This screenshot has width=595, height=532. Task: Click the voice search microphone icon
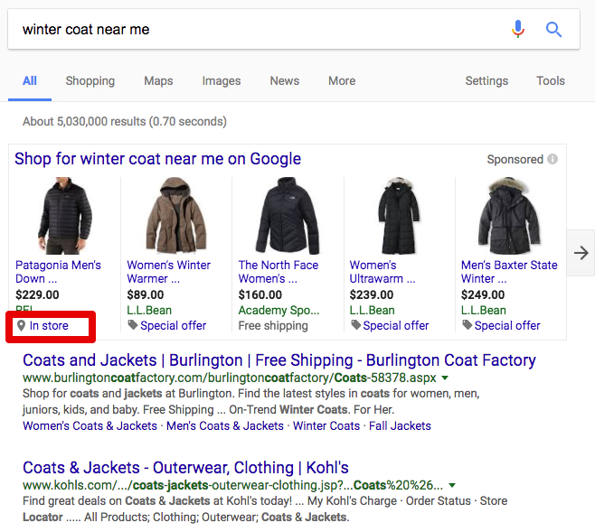click(517, 29)
